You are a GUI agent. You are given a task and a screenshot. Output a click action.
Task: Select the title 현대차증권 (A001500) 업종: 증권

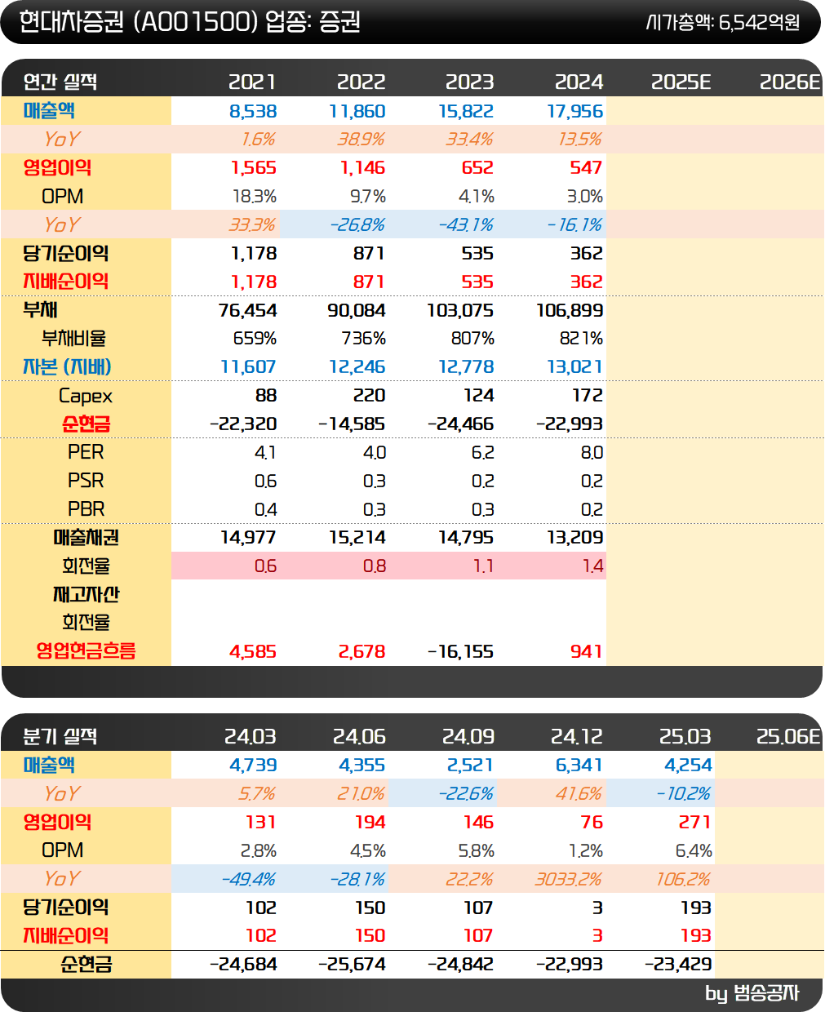click(x=189, y=21)
